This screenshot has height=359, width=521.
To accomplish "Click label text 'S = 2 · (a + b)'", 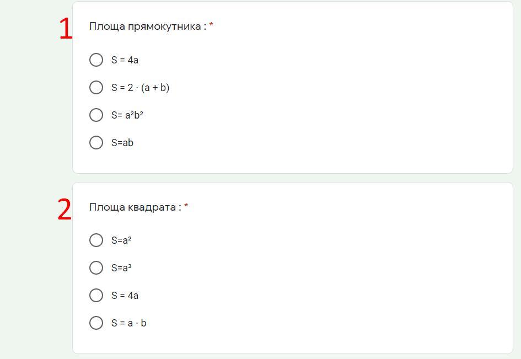I will pos(140,88).
